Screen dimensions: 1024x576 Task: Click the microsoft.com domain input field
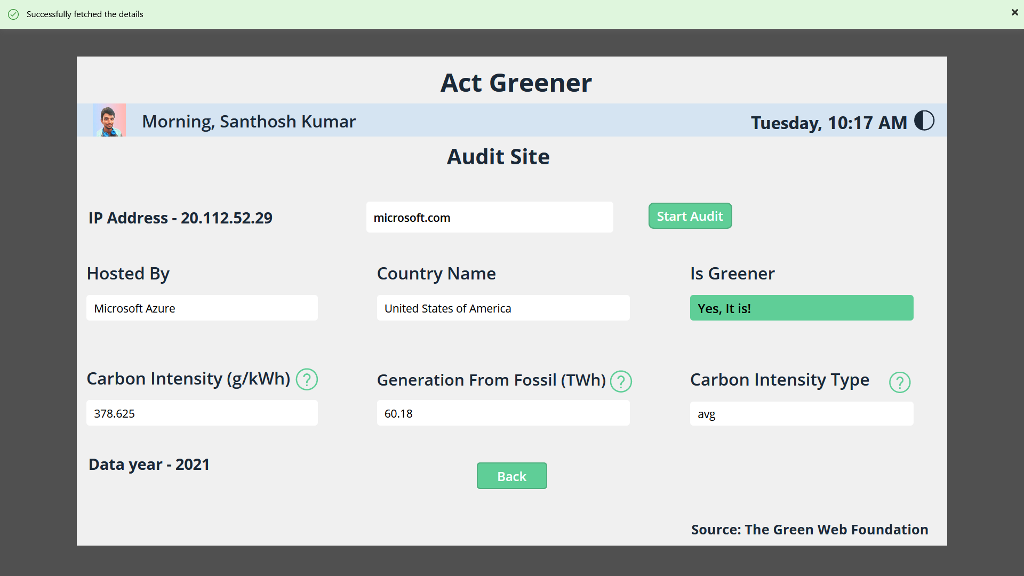[489, 217]
